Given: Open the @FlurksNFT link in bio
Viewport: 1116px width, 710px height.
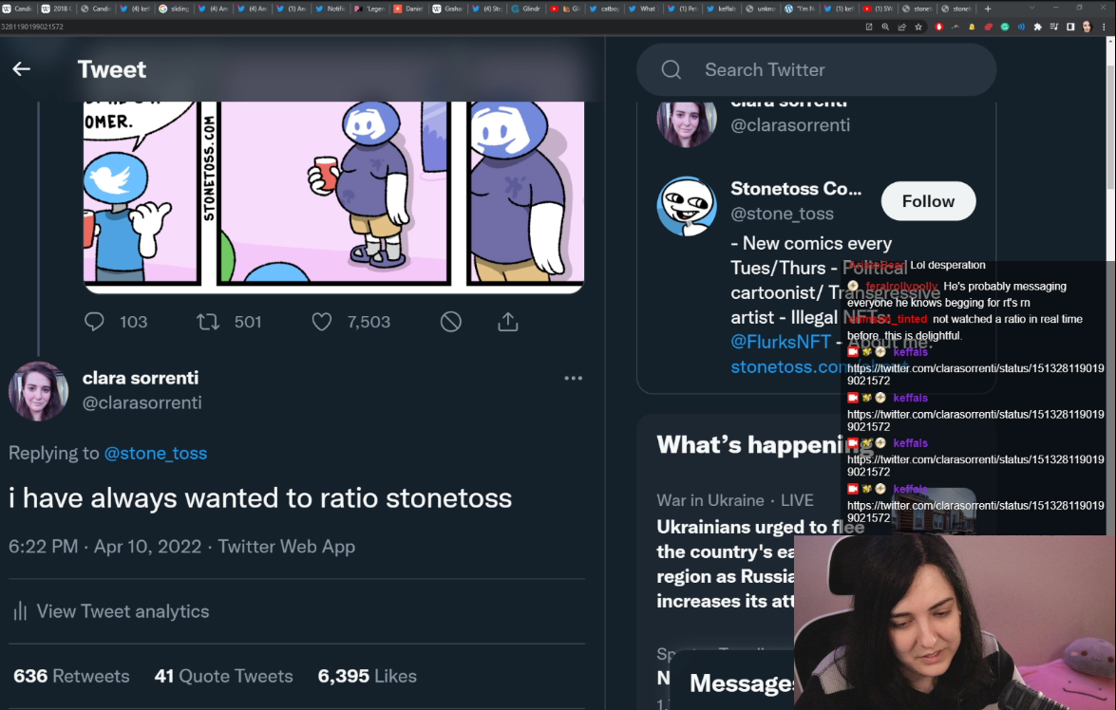Looking at the screenshot, I should coord(780,342).
